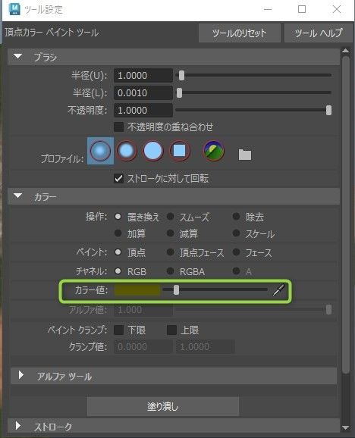Choose the last image file brush profile

pyautogui.click(x=214, y=151)
